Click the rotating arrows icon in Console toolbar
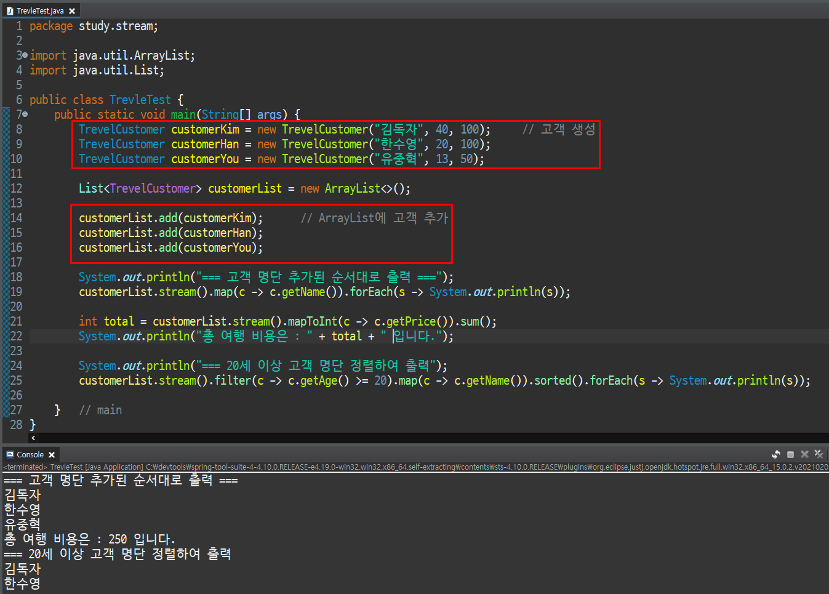829x594 pixels. [x=776, y=454]
